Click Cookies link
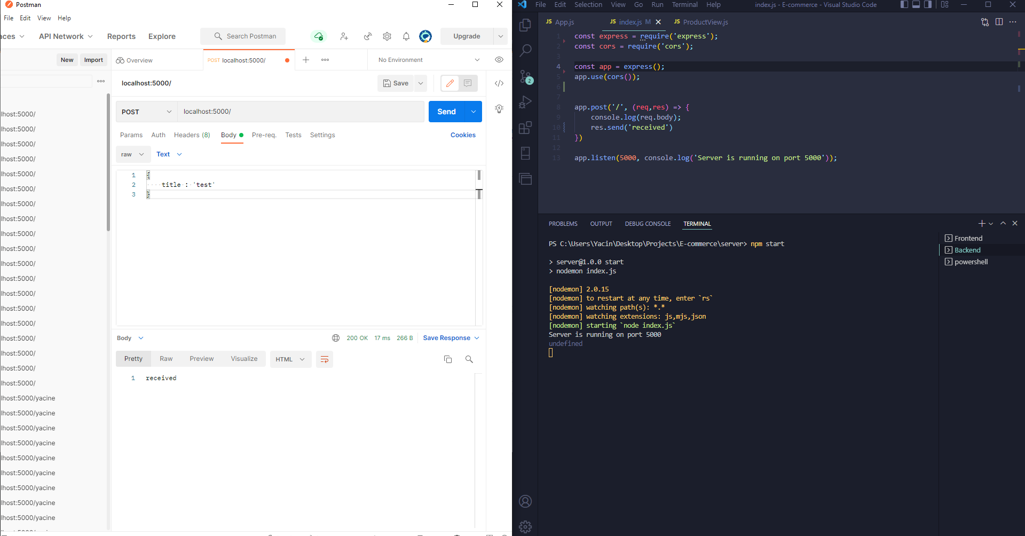1025x536 pixels. [463, 135]
